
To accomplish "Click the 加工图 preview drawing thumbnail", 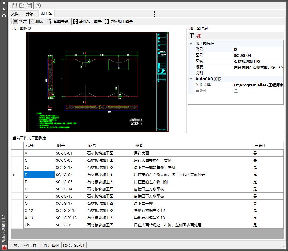I will 97,82.
